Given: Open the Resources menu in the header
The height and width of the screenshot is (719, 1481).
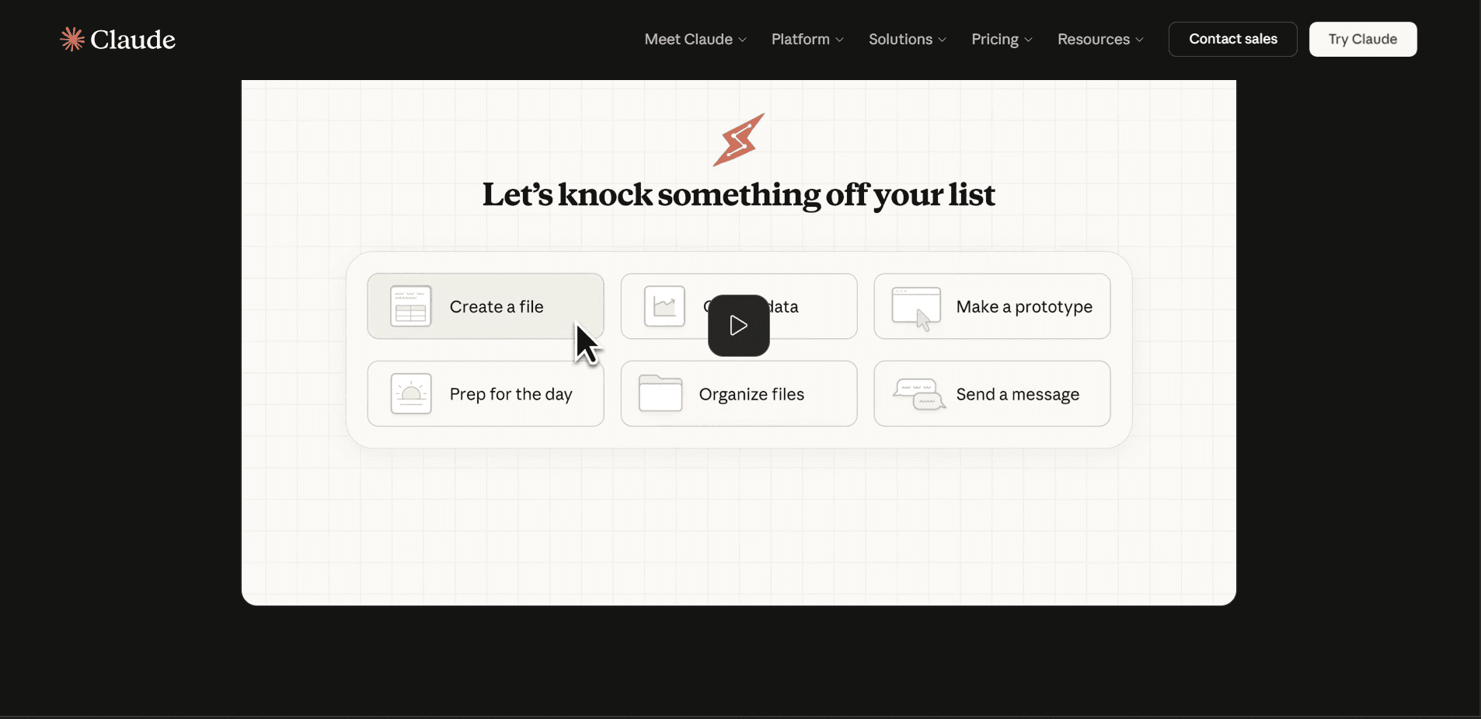Looking at the screenshot, I should (1099, 39).
